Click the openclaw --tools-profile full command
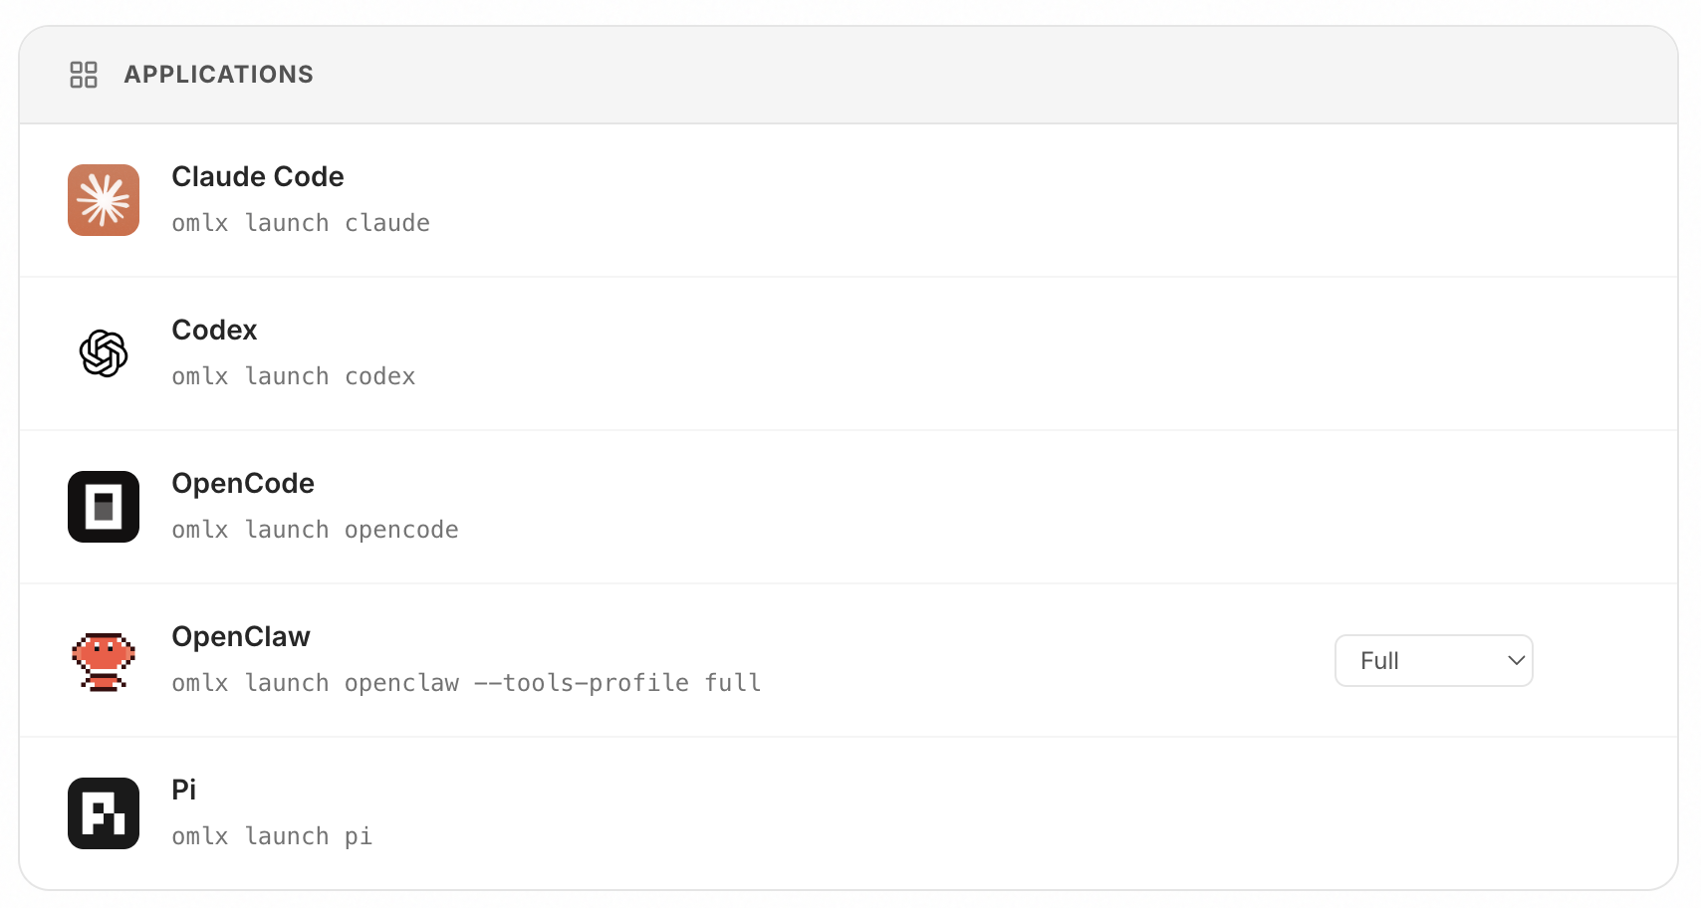Image resolution: width=1701 pixels, height=908 pixels. [466, 683]
